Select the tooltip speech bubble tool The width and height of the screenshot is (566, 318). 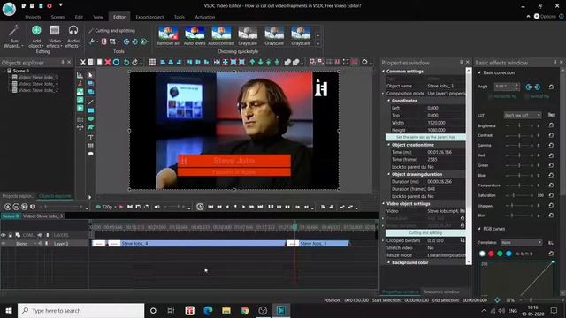(x=90, y=154)
